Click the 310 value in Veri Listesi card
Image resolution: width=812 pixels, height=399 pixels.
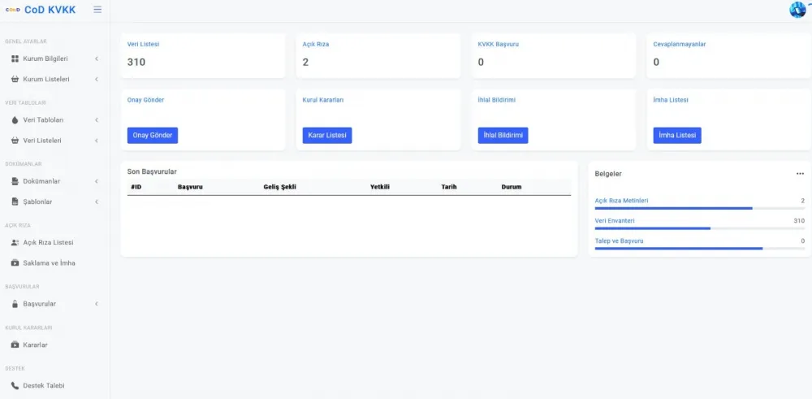click(136, 63)
